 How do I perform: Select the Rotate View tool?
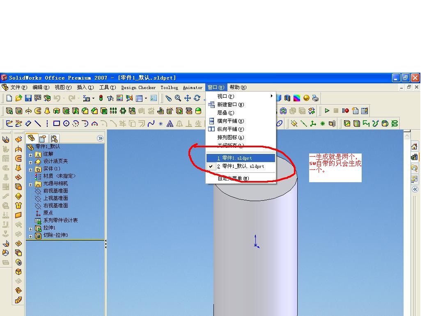(197, 98)
